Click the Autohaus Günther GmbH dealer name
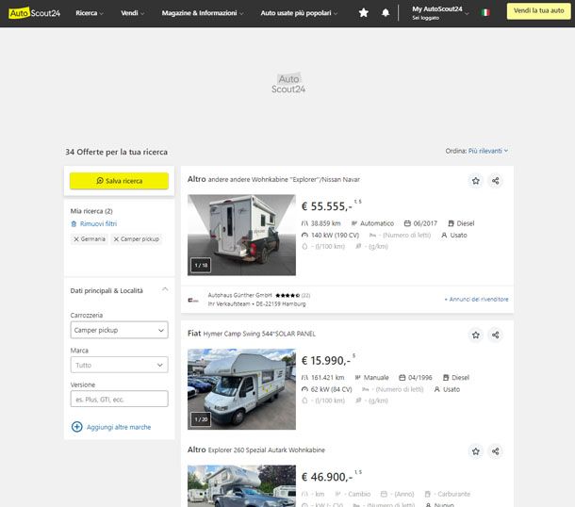Image resolution: width=575 pixels, height=507 pixels. coord(239,295)
